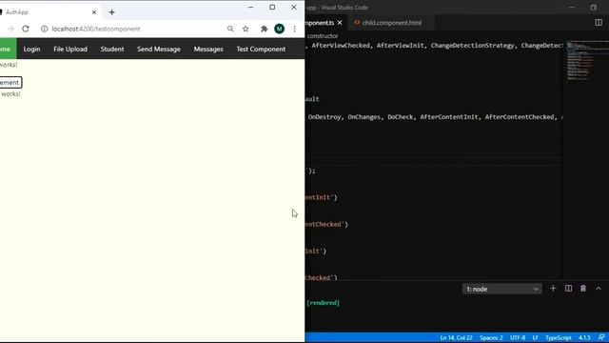
Task: Click 'ChangeDetectionStrategy' in the editor
Action: point(472,46)
